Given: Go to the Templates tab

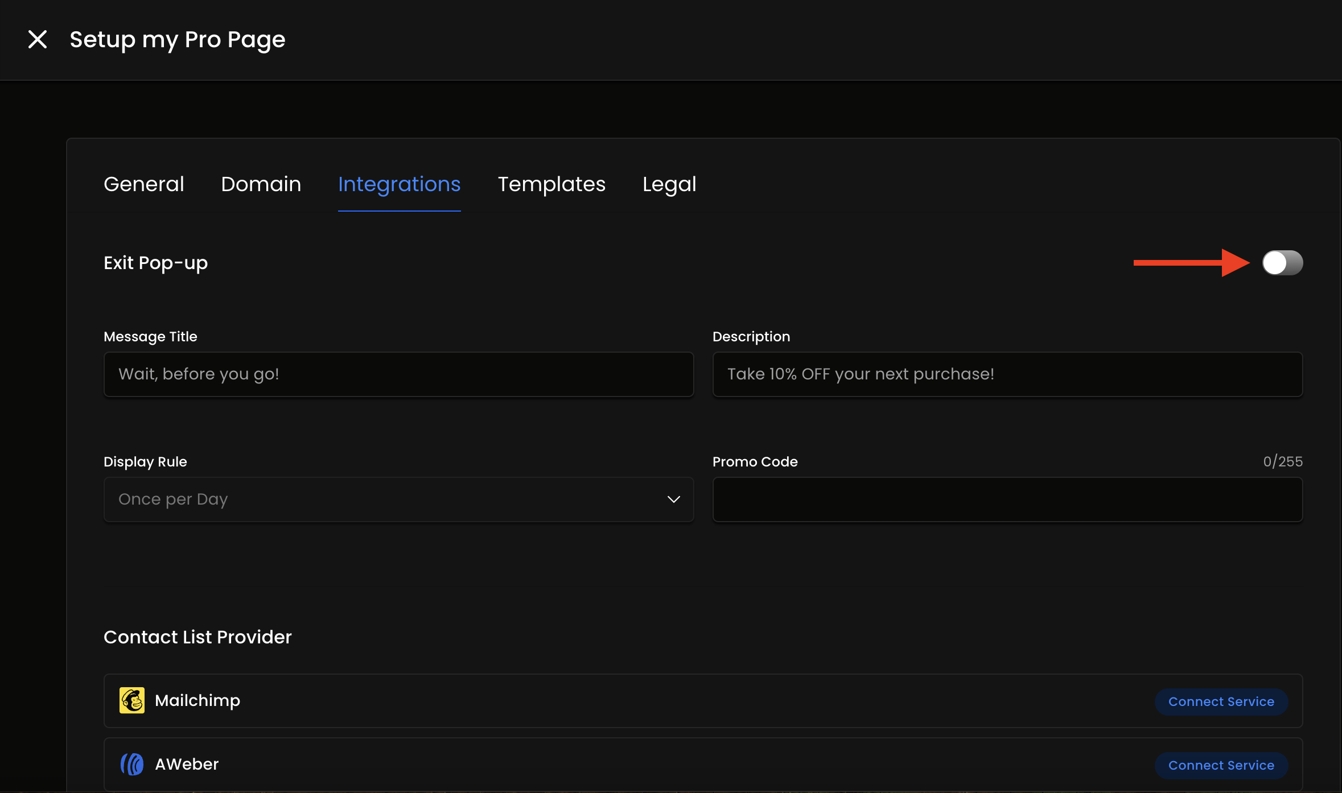Looking at the screenshot, I should point(551,184).
